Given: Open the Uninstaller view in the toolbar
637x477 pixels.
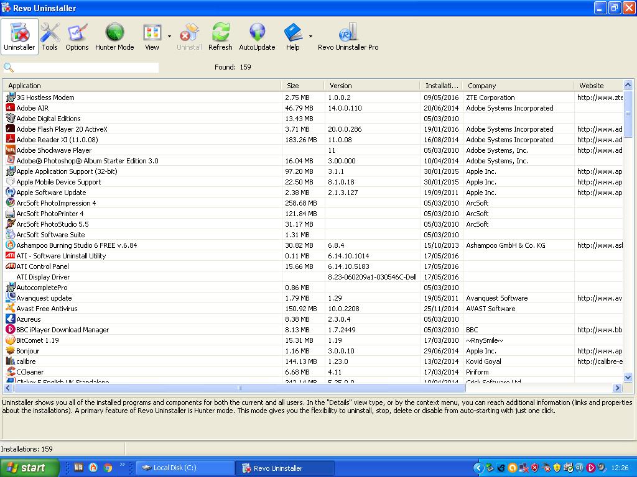Looking at the screenshot, I should tap(19, 37).
